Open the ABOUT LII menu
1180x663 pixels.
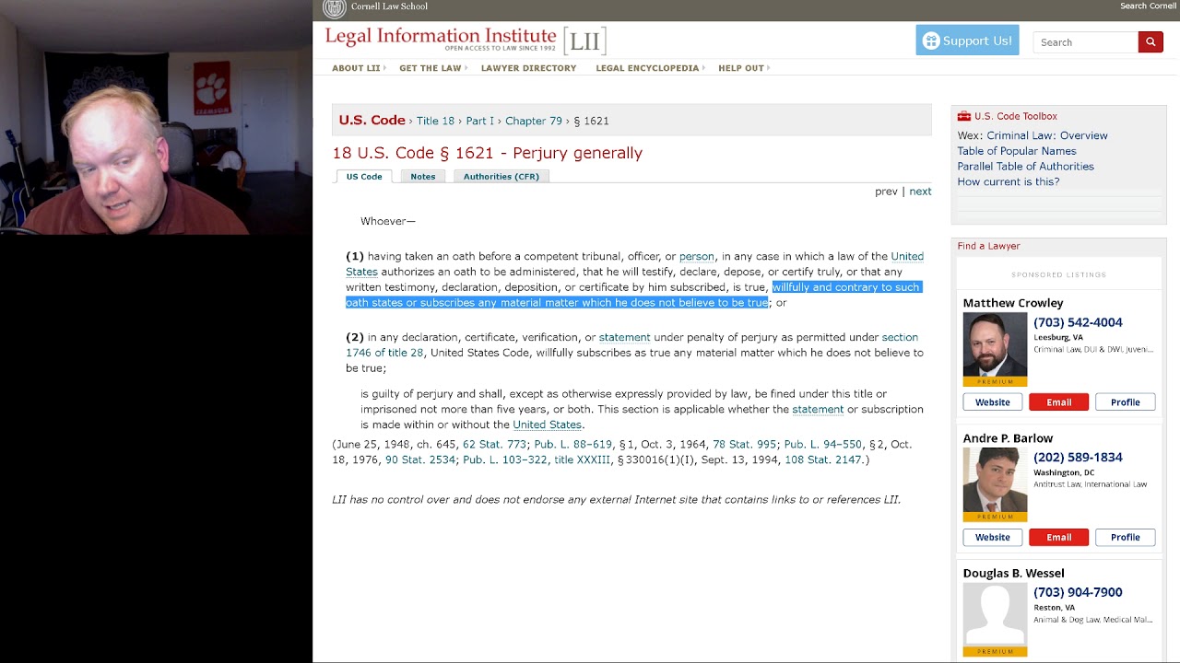point(359,68)
